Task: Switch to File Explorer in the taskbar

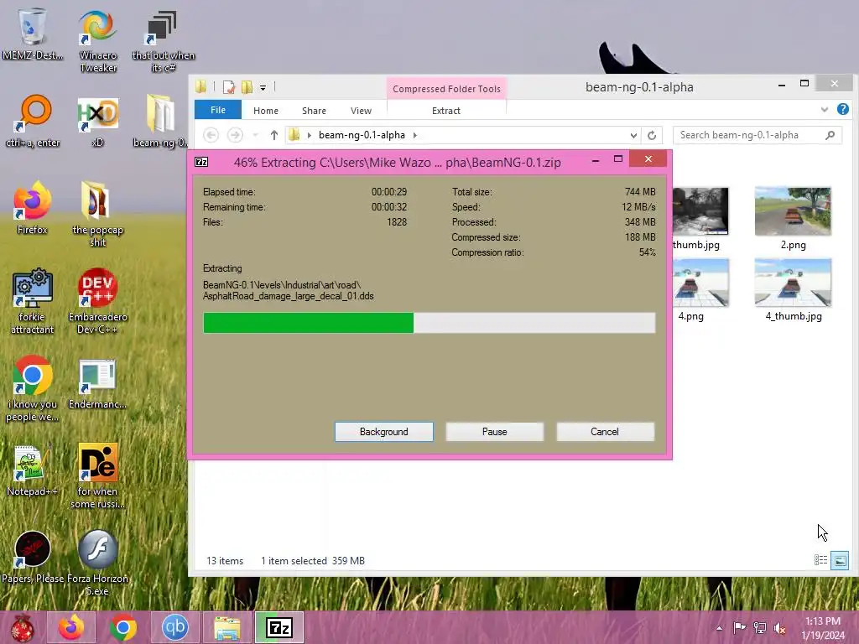Action: click(x=226, y=627)
